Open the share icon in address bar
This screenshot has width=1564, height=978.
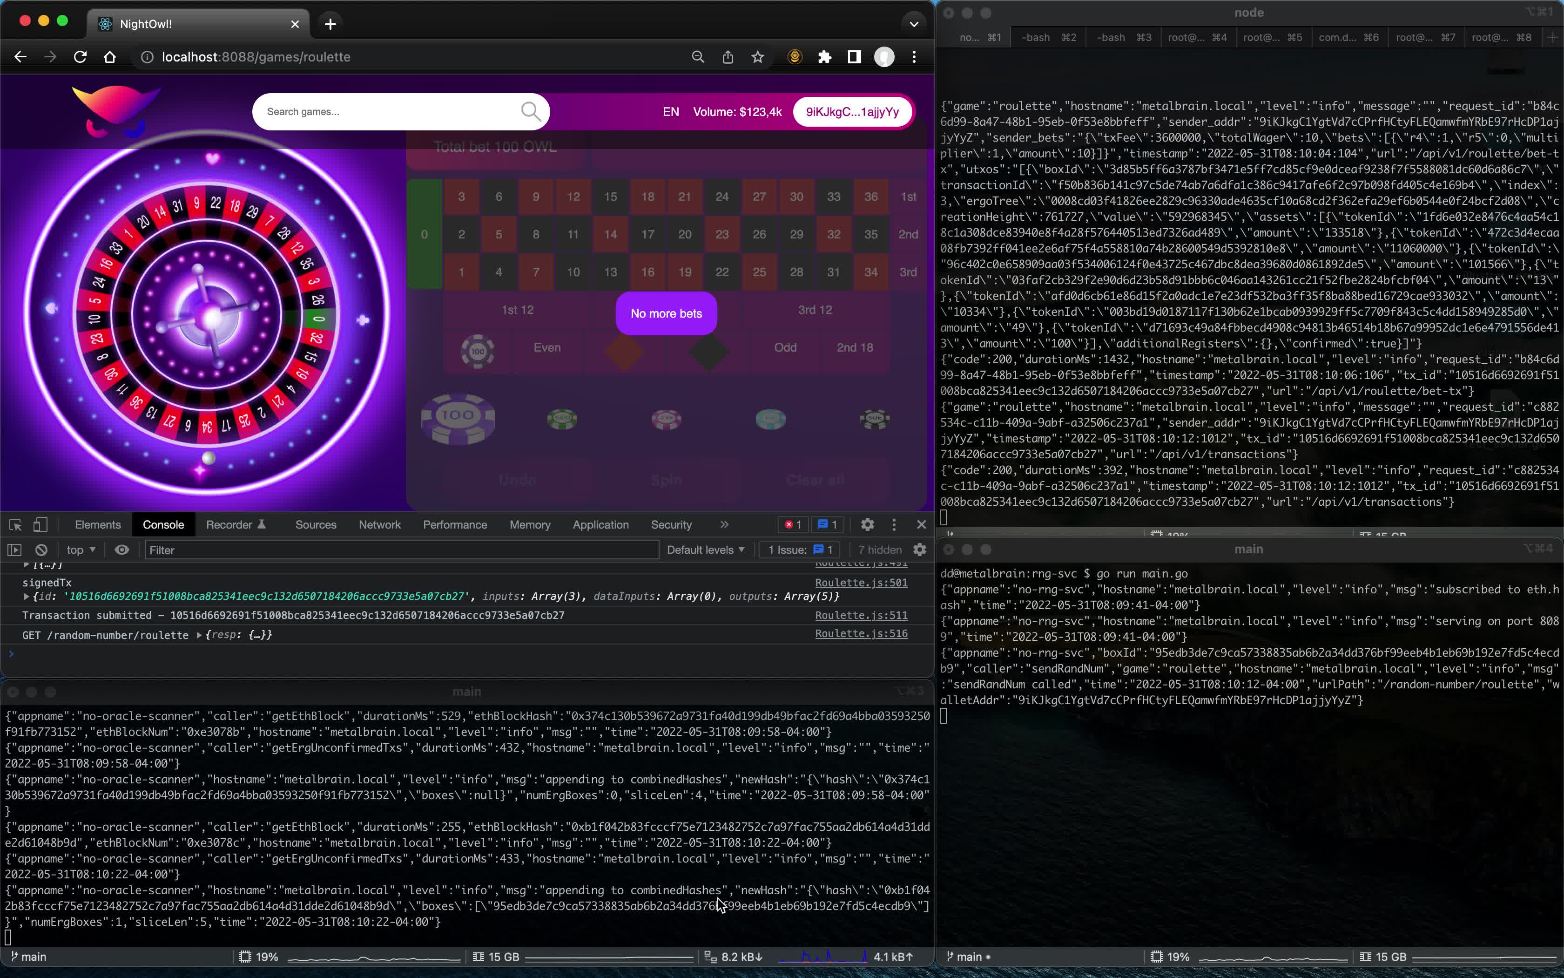coord(728,57)
